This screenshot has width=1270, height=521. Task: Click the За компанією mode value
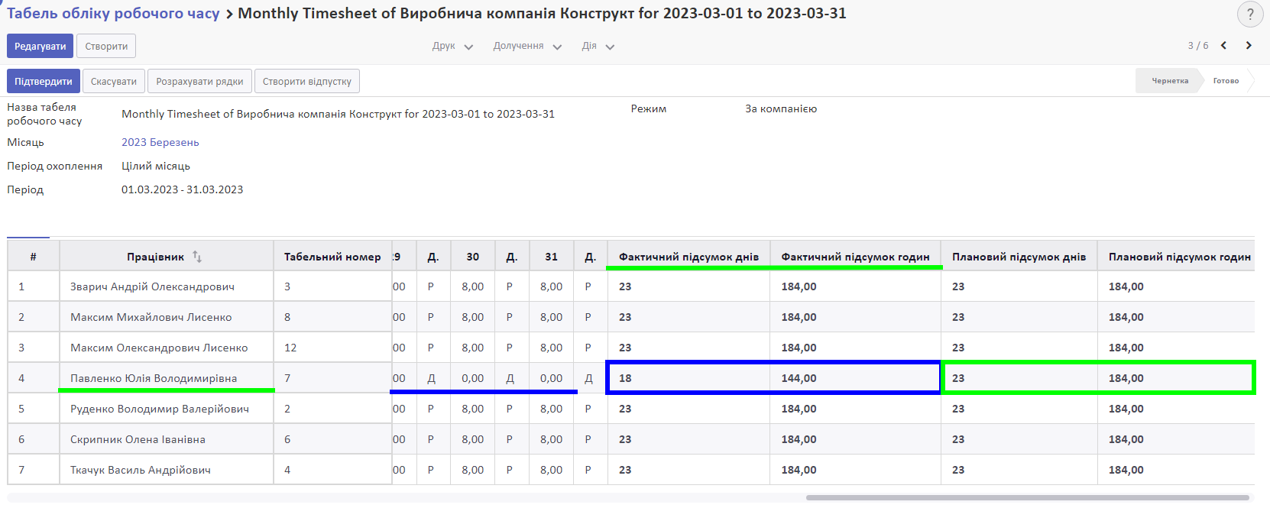tap(781, 108)
